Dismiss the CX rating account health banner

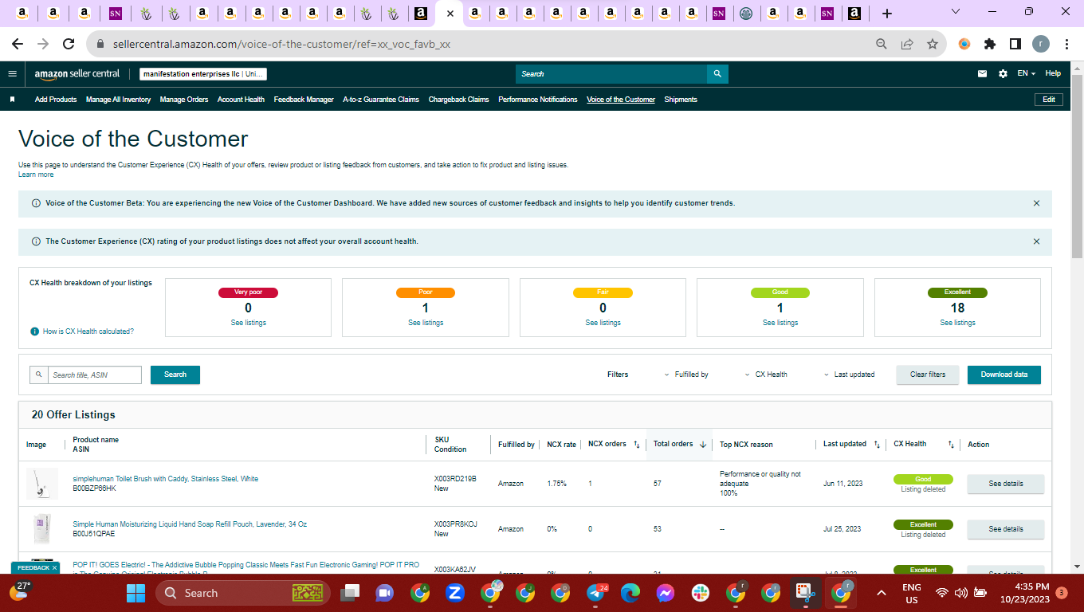point(1036,241)
